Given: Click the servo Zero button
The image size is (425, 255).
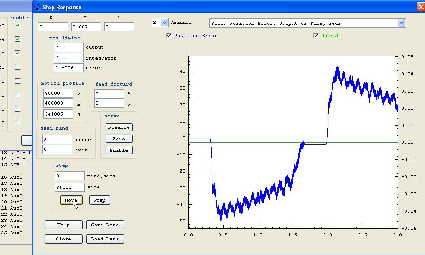Looking at the screenshot, I should pos(119,139).
